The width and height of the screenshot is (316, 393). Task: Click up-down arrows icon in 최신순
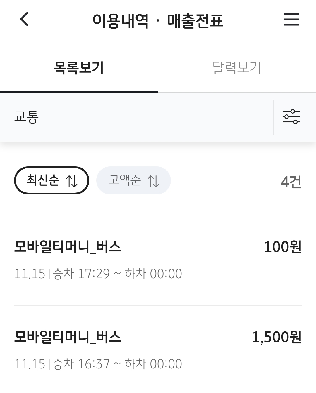click(72, 181)
